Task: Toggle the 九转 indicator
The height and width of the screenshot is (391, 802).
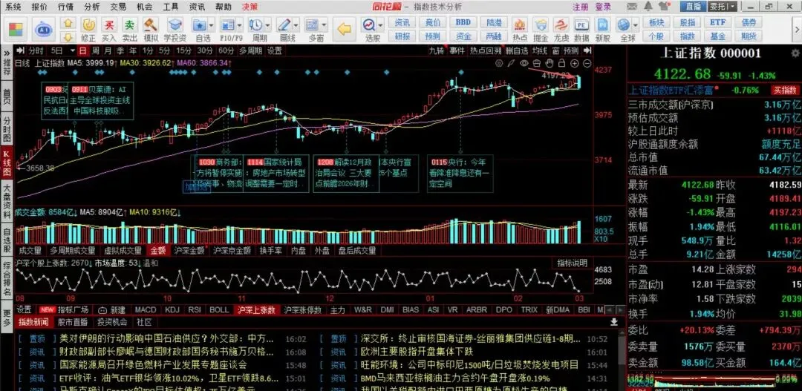Action: 437,50
